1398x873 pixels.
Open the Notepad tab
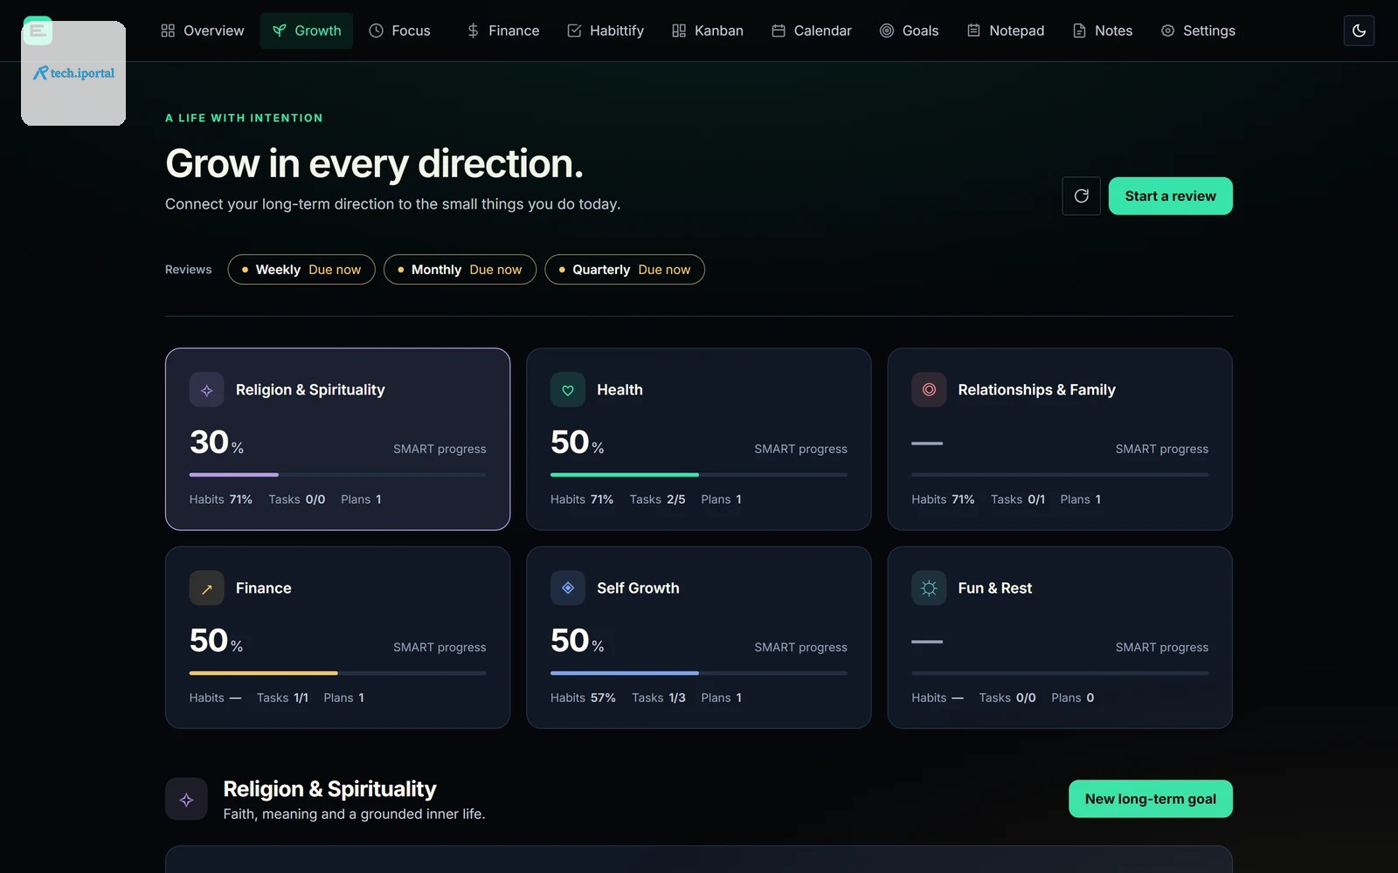point(1006,31)
